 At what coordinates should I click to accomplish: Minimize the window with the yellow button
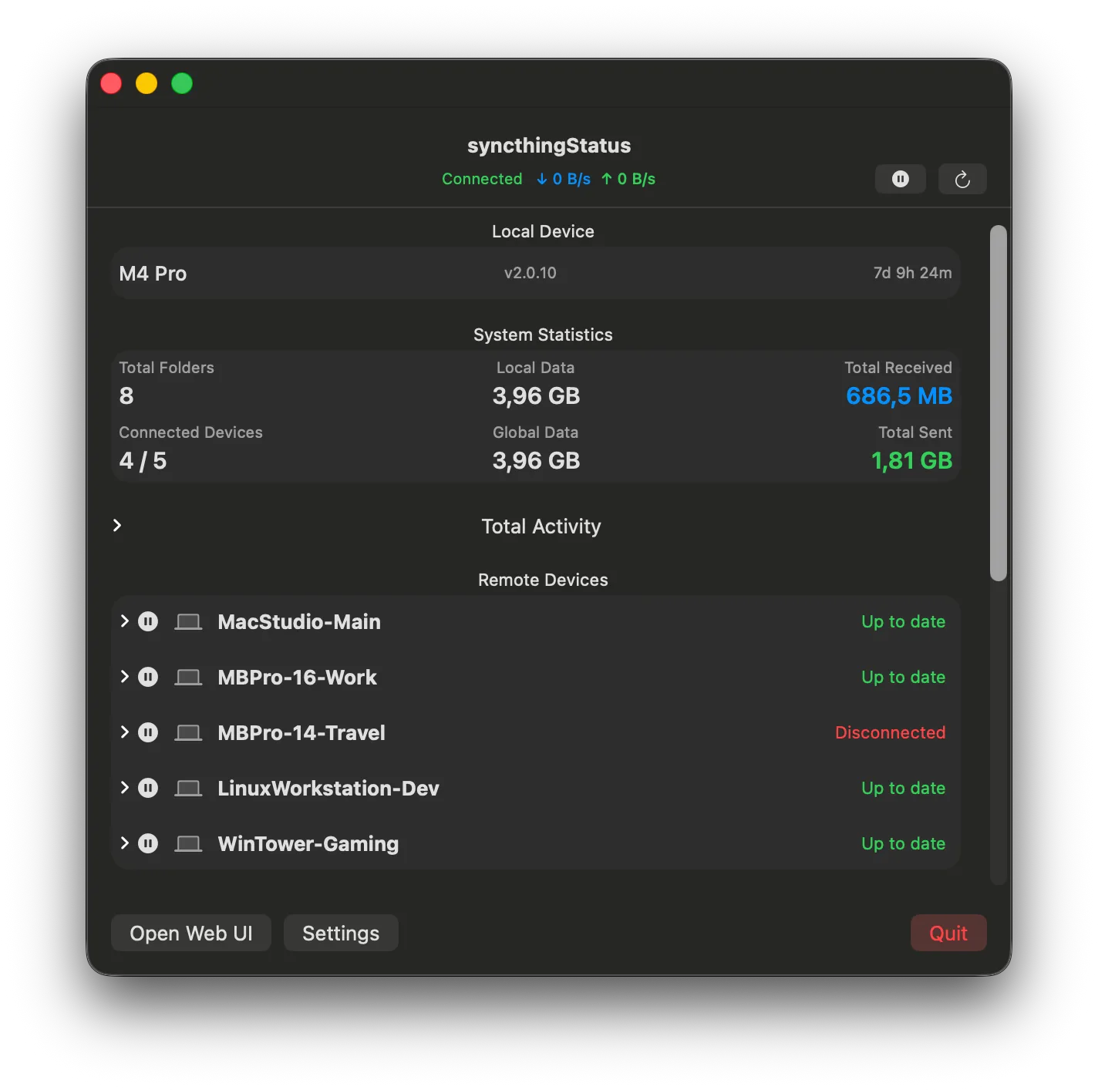147,83
